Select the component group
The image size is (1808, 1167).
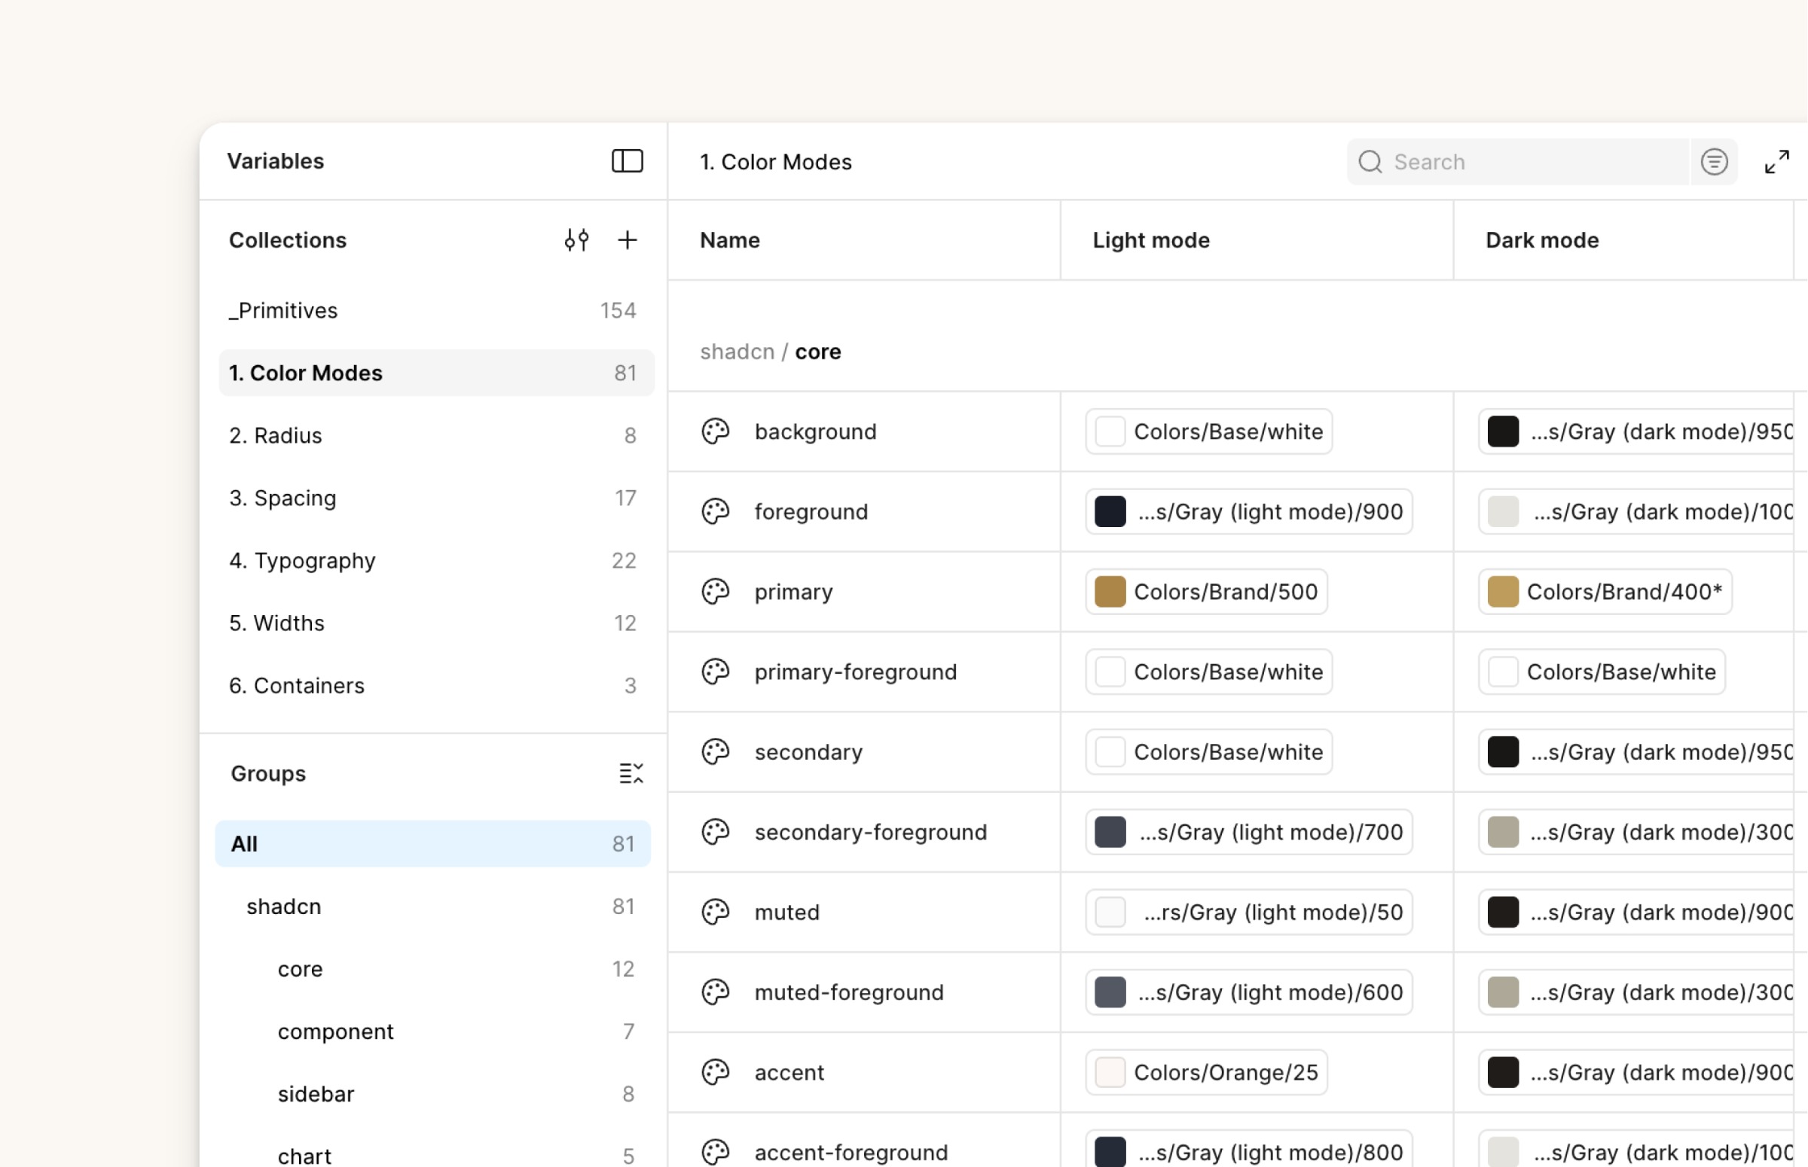433,1031
